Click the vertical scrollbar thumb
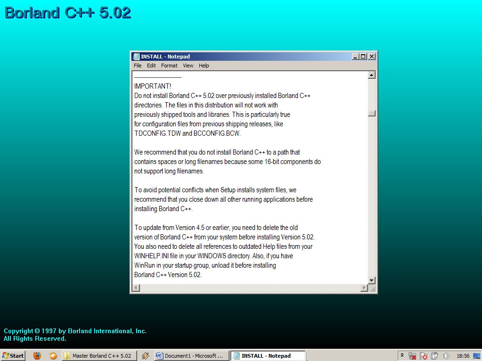Screen dimensions: 482x361 click(x=372, y=113)
